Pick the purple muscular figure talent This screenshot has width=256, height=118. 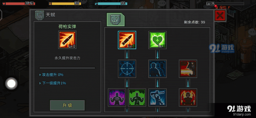click(x=117, y=98)
